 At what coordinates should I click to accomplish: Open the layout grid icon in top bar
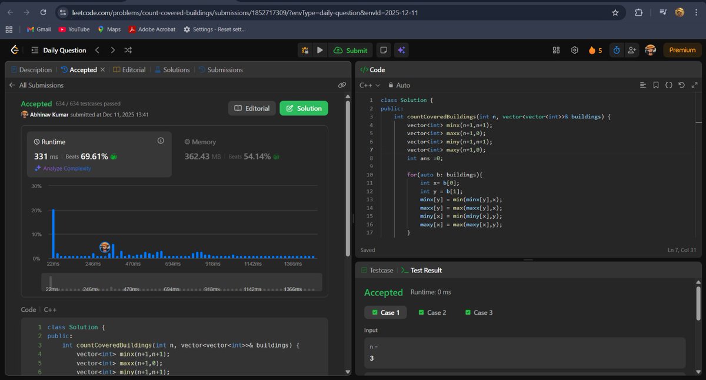pos(555,51)
